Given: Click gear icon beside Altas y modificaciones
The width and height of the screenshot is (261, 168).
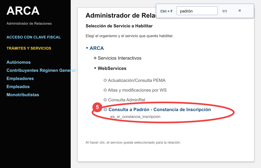Looking at the screenshot, I should [105, 90].
